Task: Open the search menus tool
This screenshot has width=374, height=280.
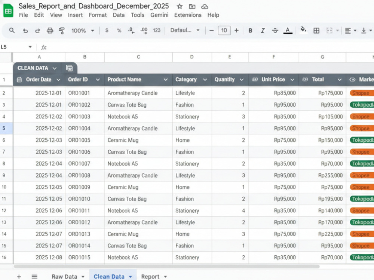Action: coord(12,31)
